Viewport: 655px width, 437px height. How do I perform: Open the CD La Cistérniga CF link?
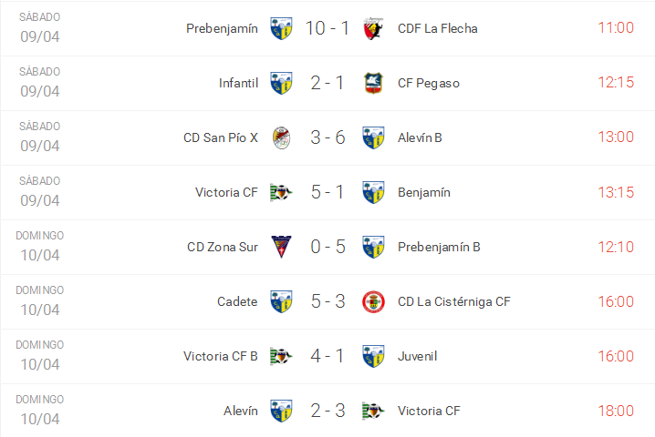tap(453, 301)
